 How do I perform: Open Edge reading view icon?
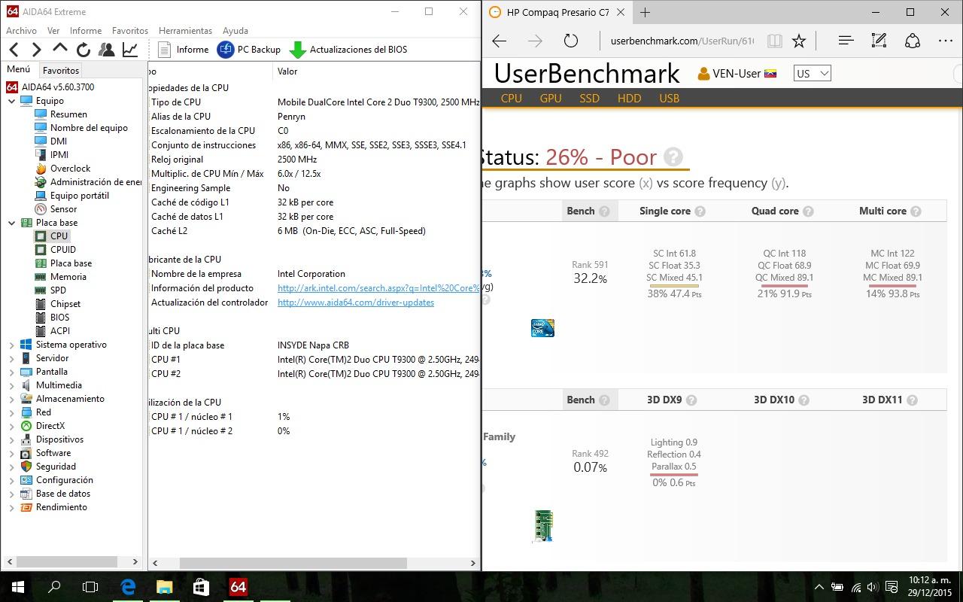[x=774, y=41]
